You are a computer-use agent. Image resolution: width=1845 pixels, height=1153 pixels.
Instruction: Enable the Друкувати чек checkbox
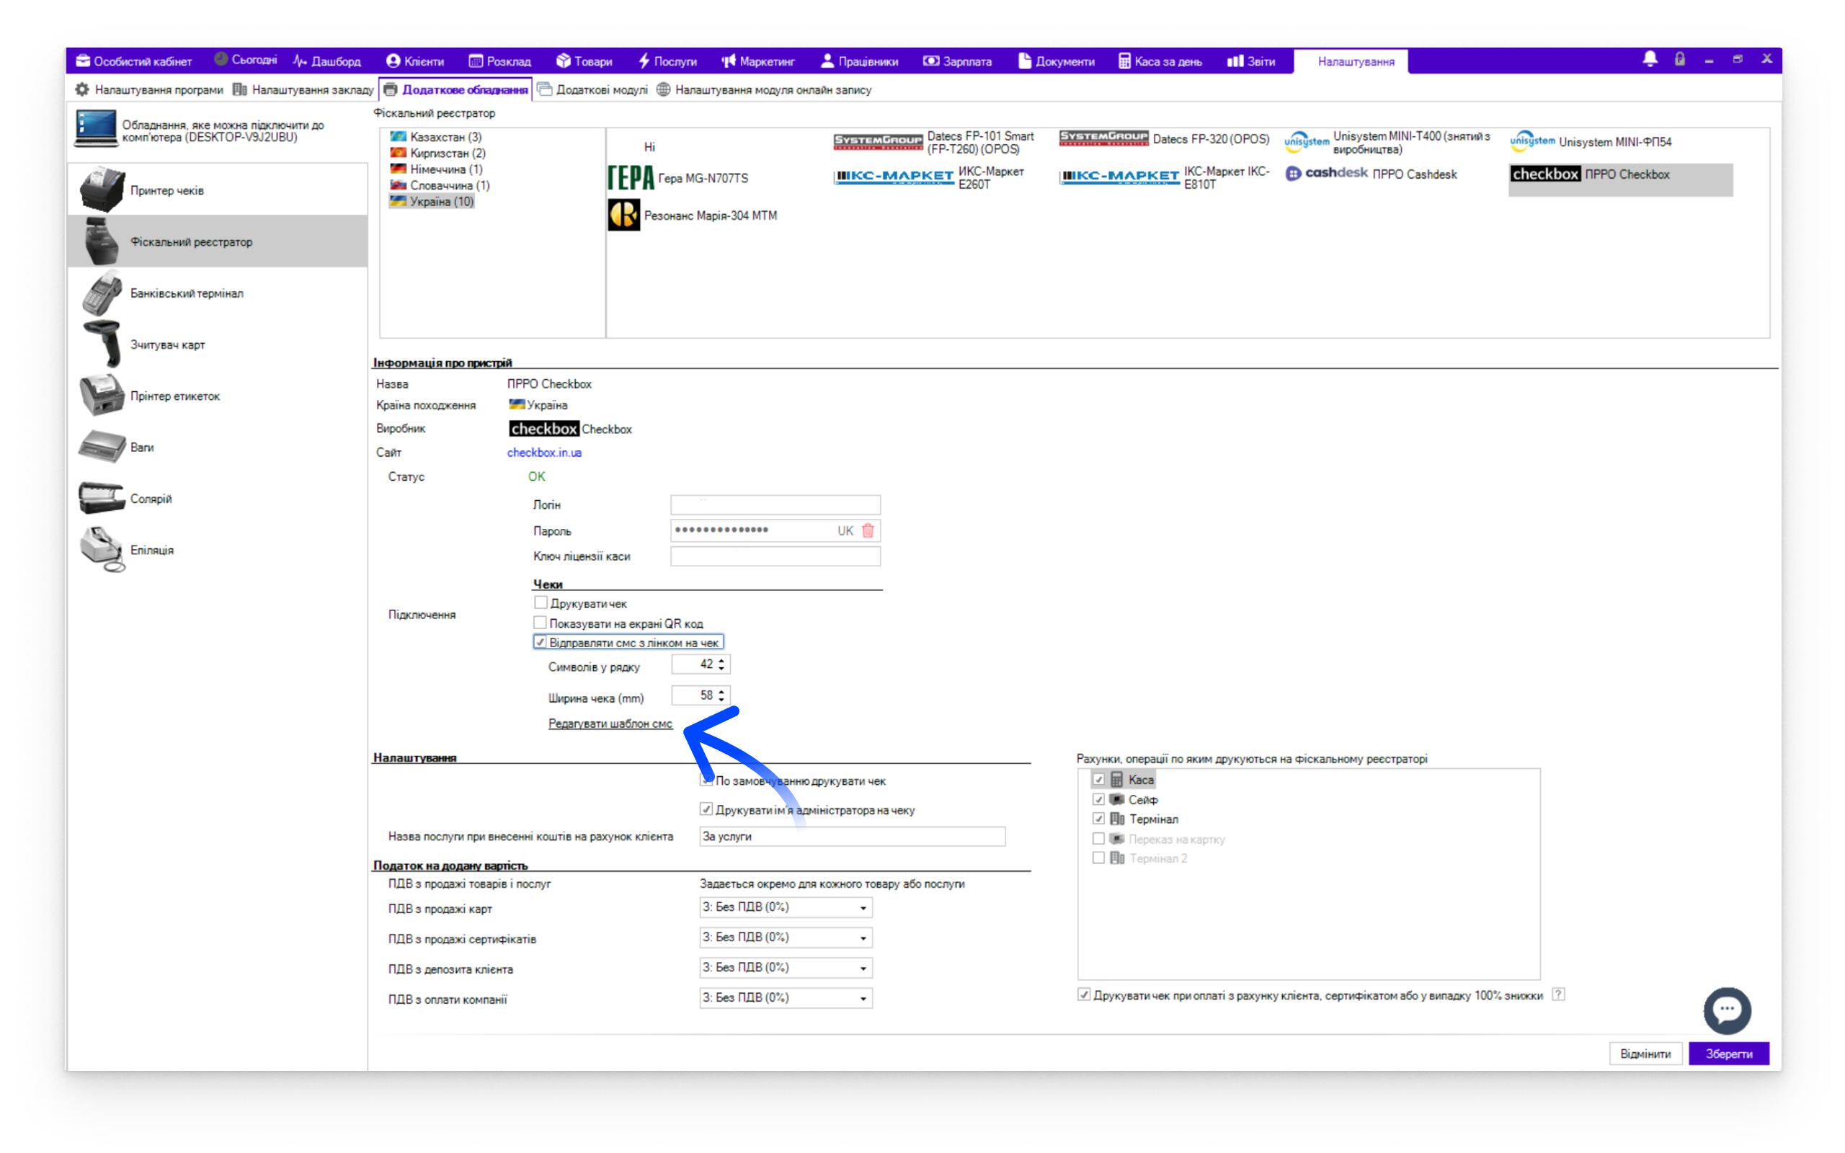(541, 602)
